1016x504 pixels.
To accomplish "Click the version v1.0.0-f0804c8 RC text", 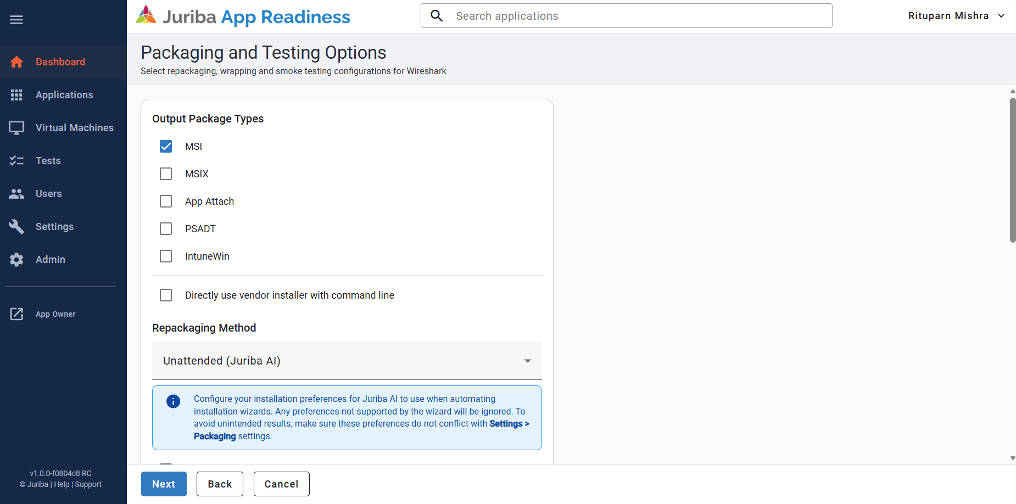I will [x=61, y=473].
